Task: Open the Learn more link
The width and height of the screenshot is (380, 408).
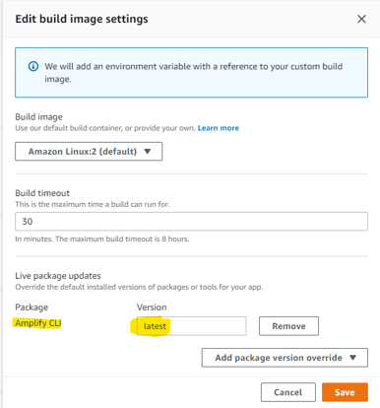Action: [x=219, y=128]
